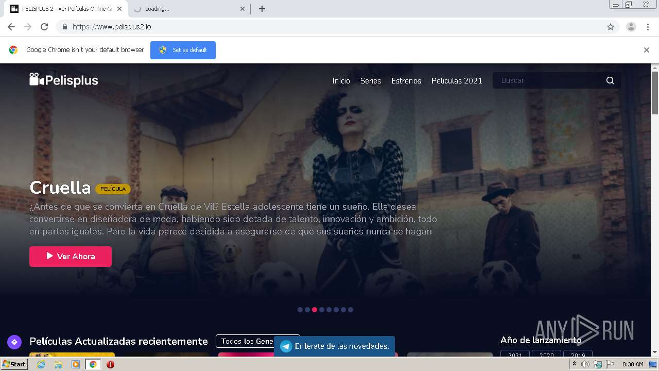Image resolution: width=659 pixels, height=371 pixels.
Task: Select the seventh carousel dot
Action: (343, 310)
